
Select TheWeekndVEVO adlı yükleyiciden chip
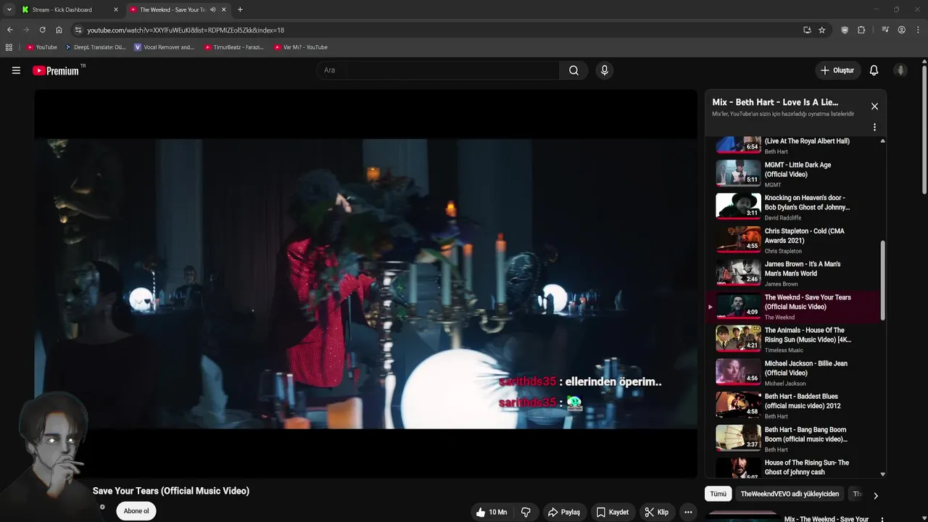pyautogui.click(x=790, y=494)
